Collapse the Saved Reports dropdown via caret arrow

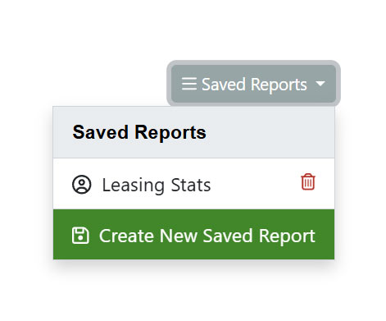point(320,83)
